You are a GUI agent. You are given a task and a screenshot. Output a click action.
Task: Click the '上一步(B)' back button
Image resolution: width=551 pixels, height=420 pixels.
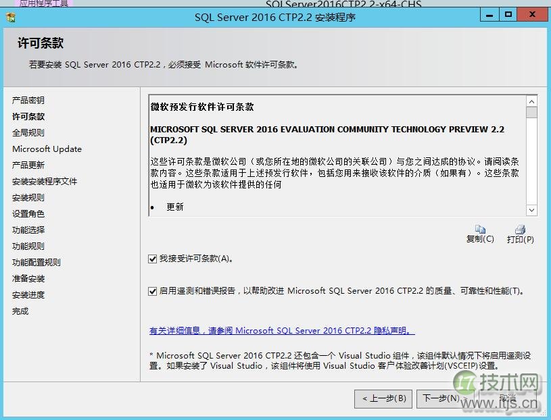click(x=383, y=398)
